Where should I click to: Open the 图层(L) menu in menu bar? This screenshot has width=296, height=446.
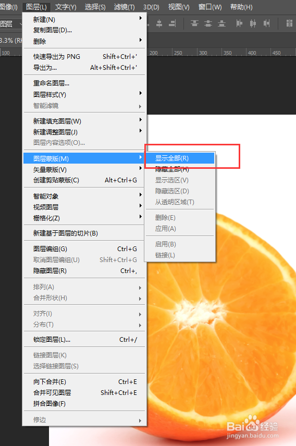pyautogui.click(x=36, y=7)
